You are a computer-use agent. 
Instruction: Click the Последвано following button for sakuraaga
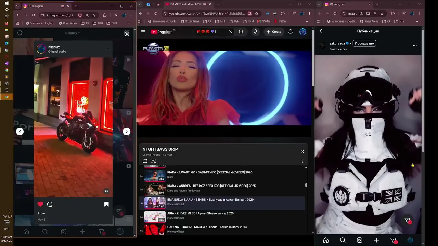pos(364,43)
